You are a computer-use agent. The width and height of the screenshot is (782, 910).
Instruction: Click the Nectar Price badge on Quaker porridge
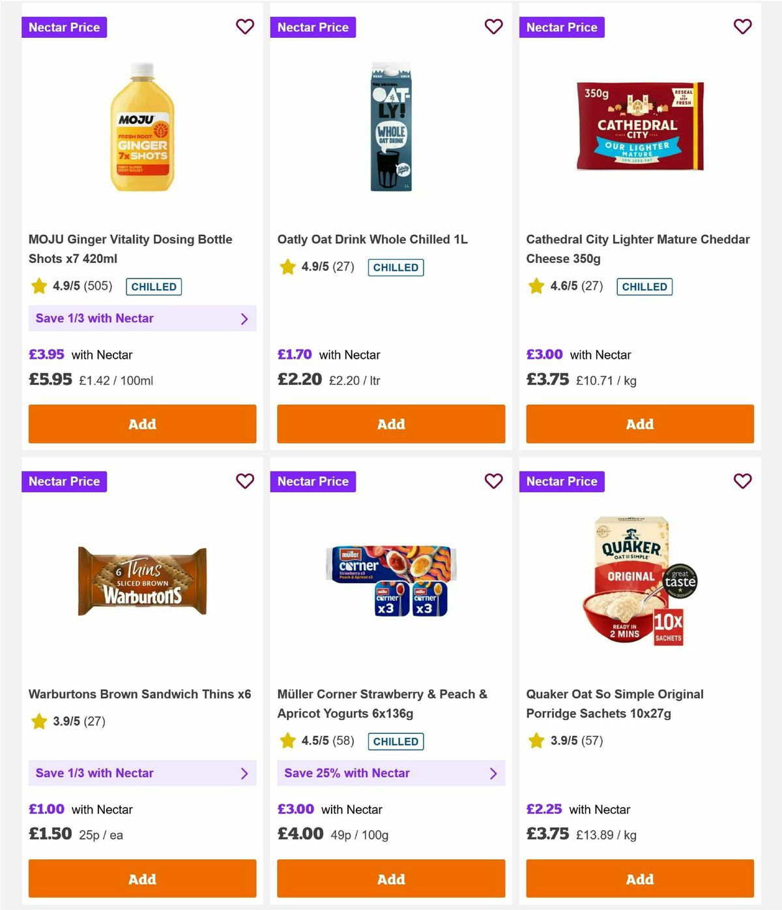pos(562,481)
